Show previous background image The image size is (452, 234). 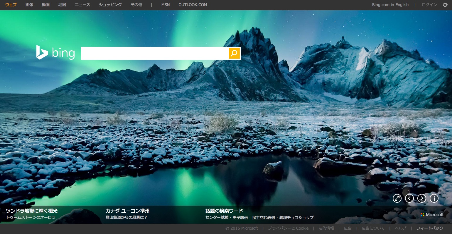(409, 198)
